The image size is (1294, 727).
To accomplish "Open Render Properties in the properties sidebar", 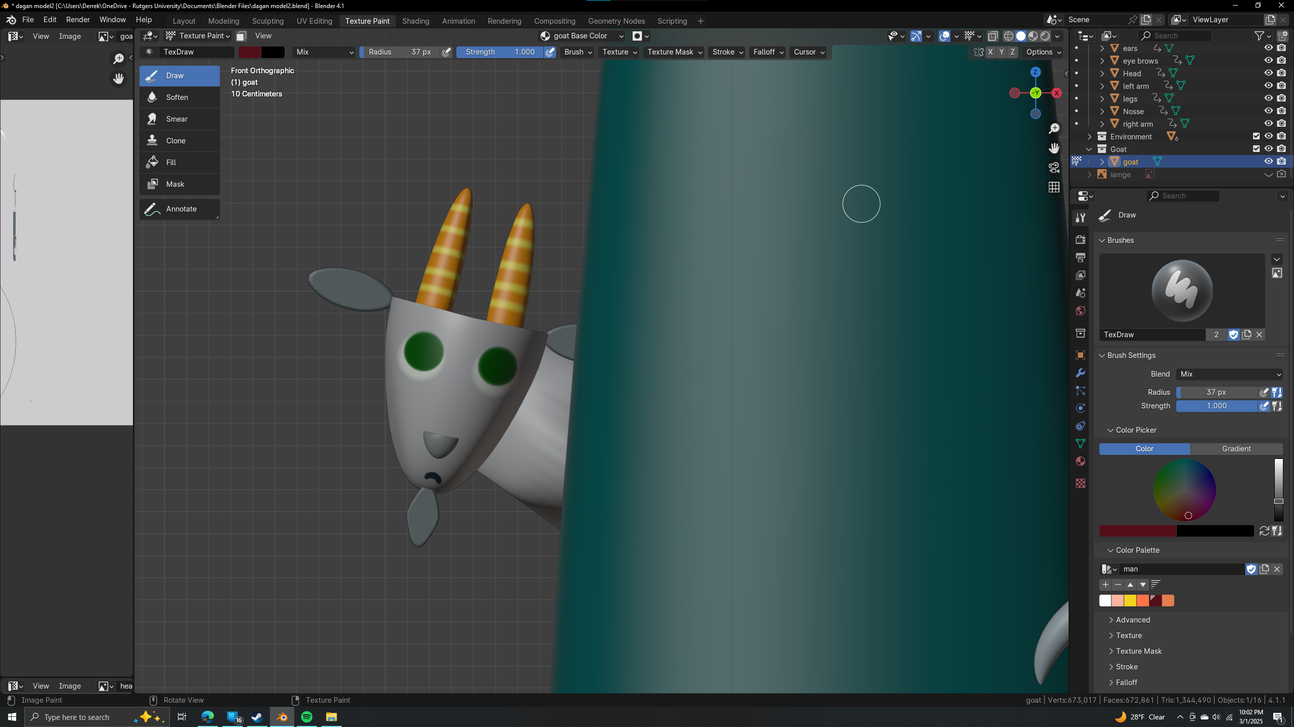I will 1080,240.
